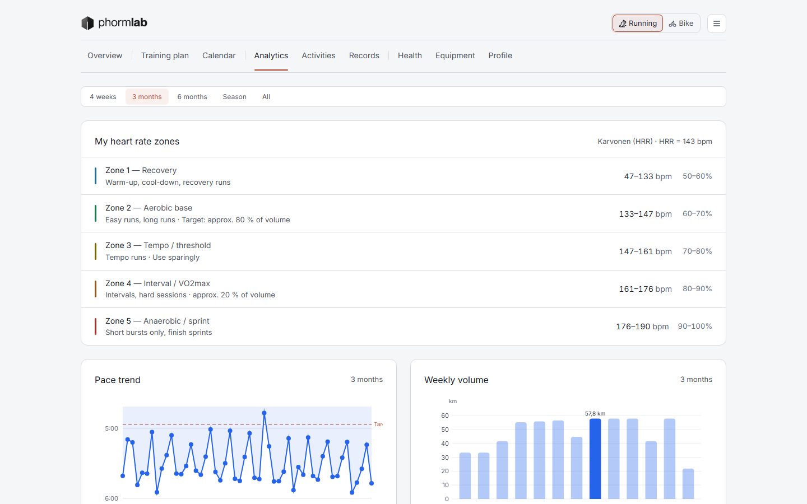Open the Records tab
This screenshot has width=807, height=504.
pyautogui.click(x=364, y=55)
